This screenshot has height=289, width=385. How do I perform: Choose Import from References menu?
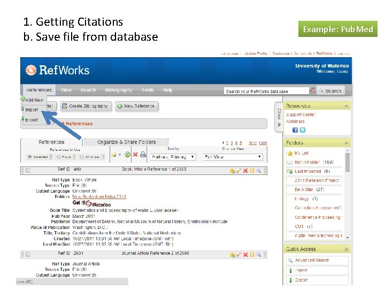(x=32, y=110)
